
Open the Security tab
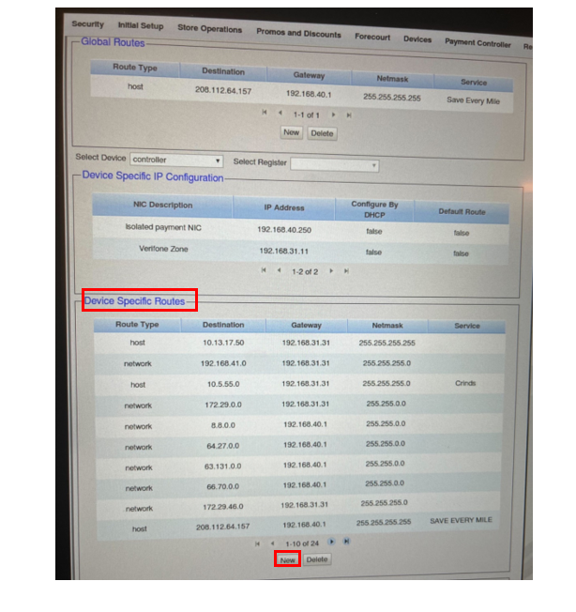pos(88,24)
